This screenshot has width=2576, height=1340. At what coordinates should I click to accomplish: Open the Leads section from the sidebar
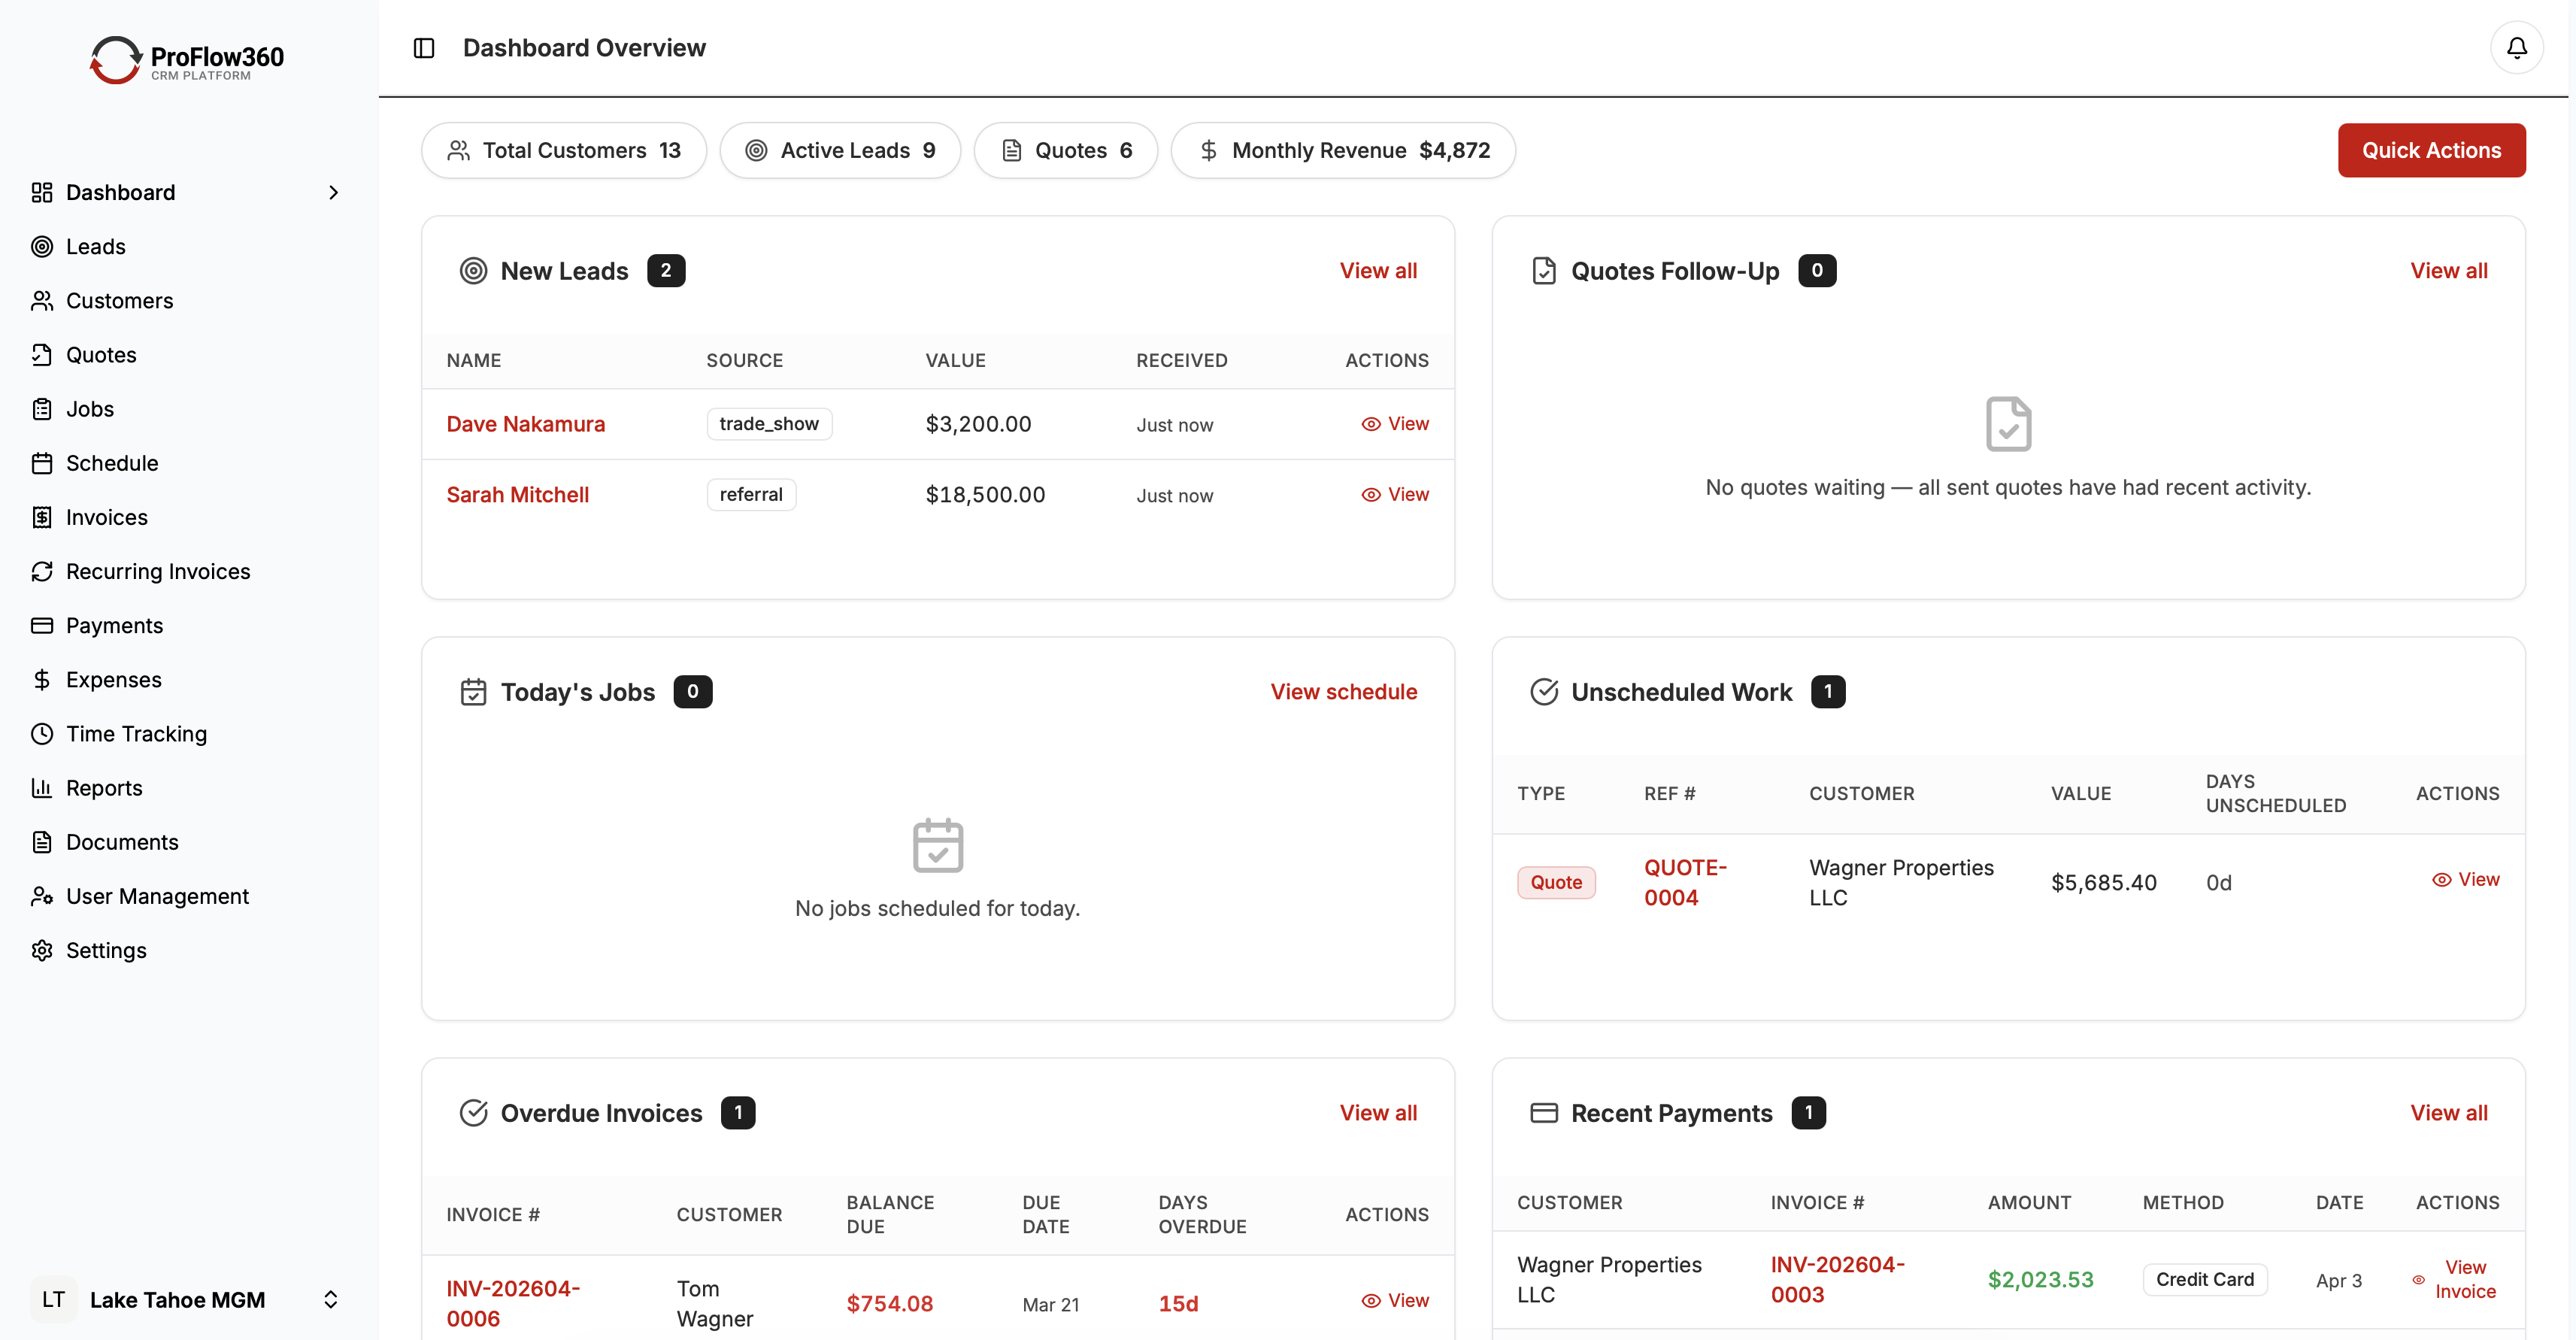[x=95, y=246]
